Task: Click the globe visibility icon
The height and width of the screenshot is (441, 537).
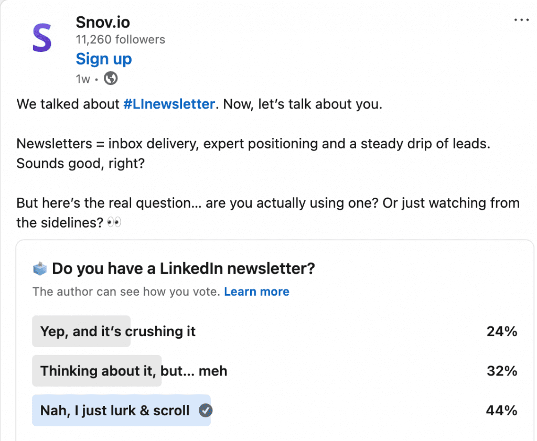Action: (111, 79)
